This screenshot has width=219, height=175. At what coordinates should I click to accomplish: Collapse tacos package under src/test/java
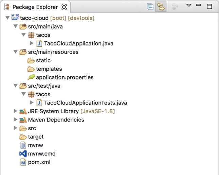coord(24,94)
